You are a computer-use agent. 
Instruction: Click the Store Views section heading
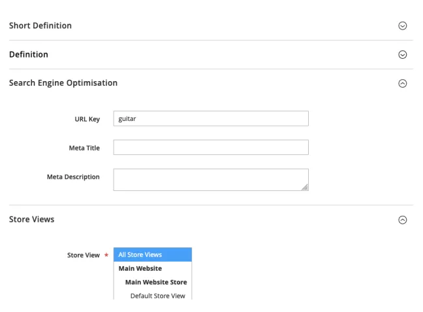31,219
